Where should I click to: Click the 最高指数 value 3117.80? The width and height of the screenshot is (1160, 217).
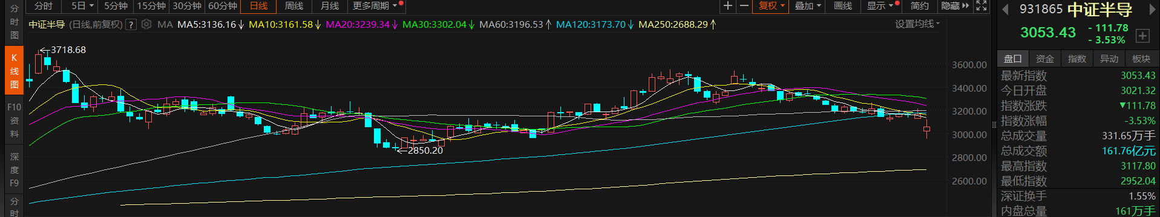tap(1138, 166)
